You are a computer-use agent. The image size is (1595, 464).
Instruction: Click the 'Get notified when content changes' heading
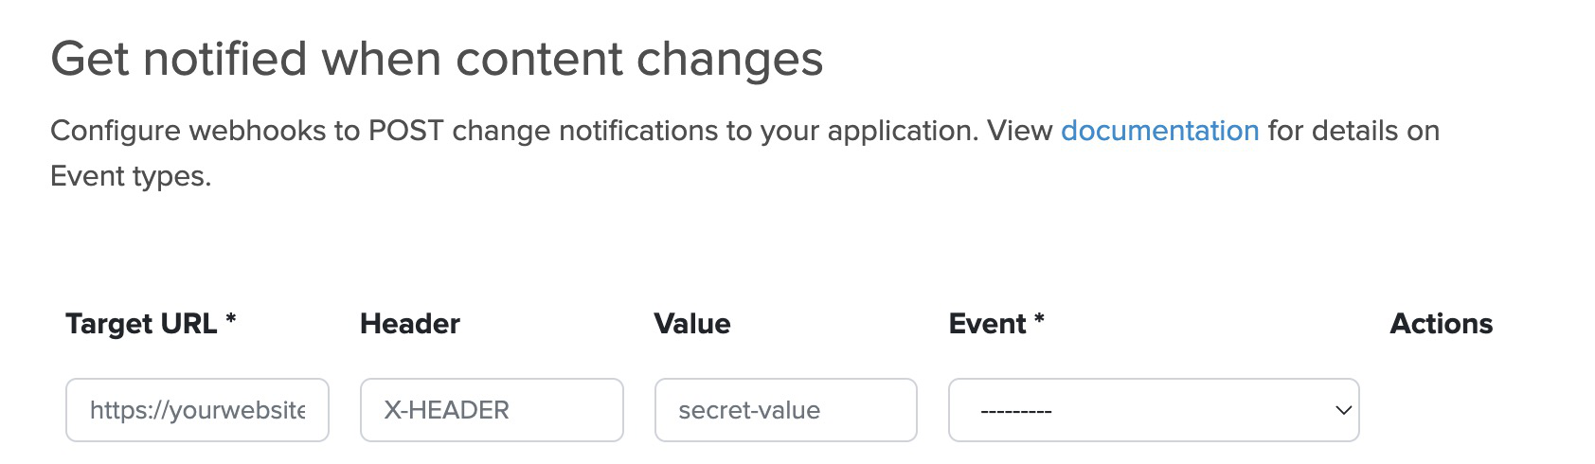pyautogui.click(x=437, y=59)
